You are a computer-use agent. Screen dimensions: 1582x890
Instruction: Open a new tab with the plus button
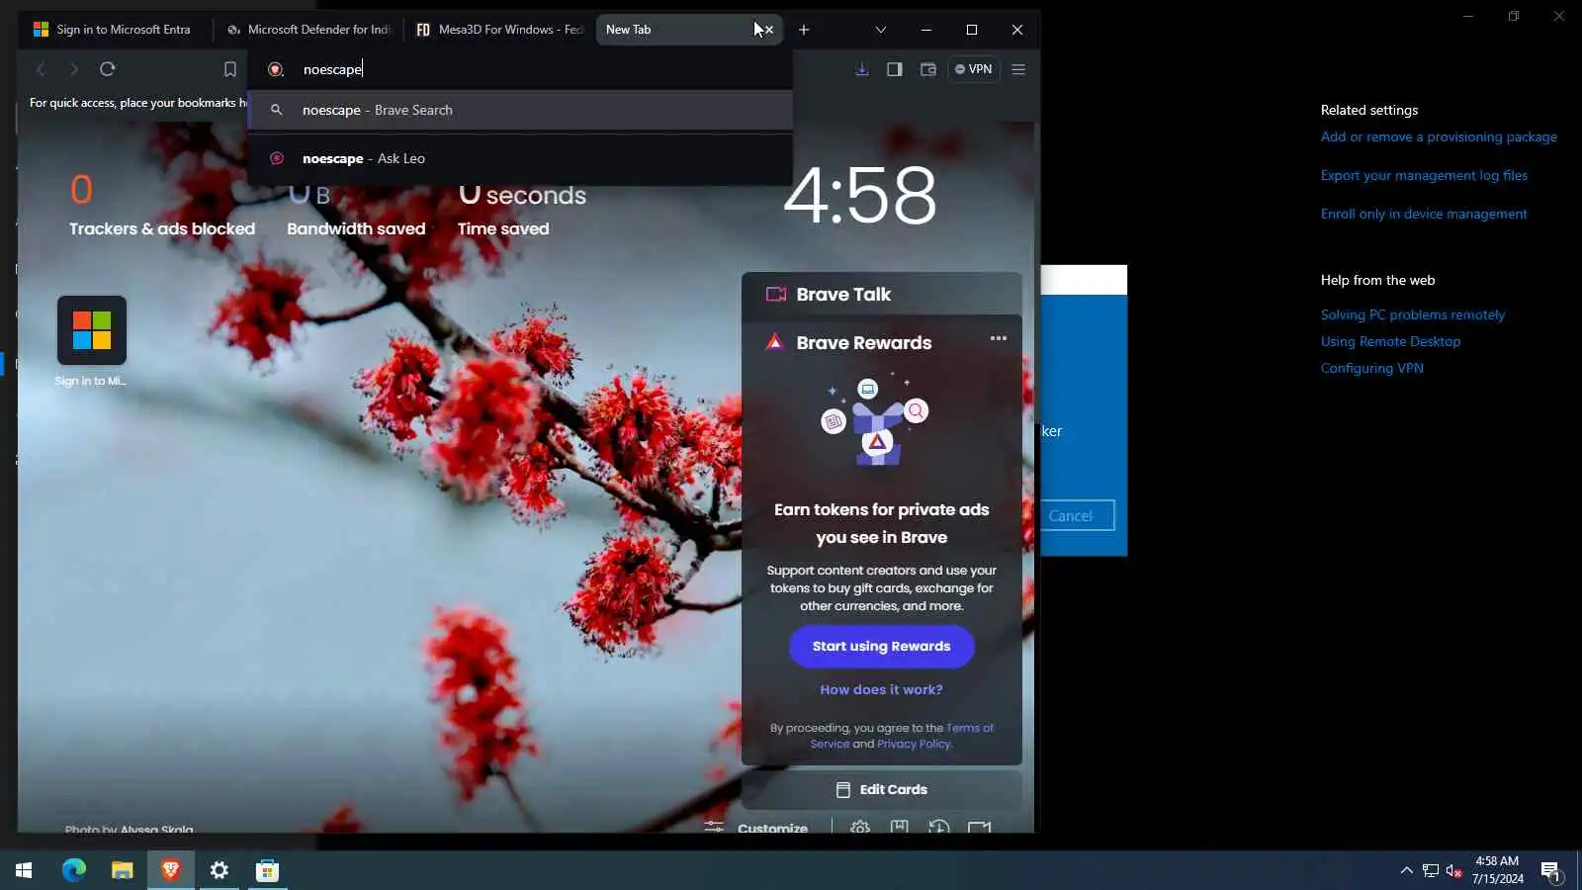804,30
